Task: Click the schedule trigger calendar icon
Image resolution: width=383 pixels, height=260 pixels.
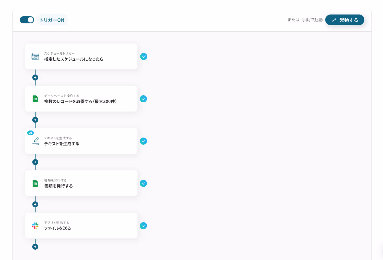Action: coord(35,56)
